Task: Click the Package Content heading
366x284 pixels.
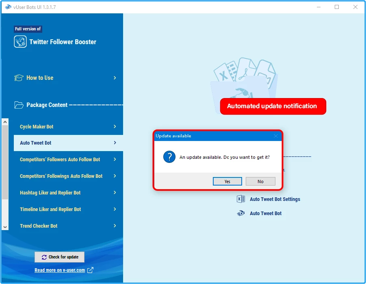Action: [47, 105]
